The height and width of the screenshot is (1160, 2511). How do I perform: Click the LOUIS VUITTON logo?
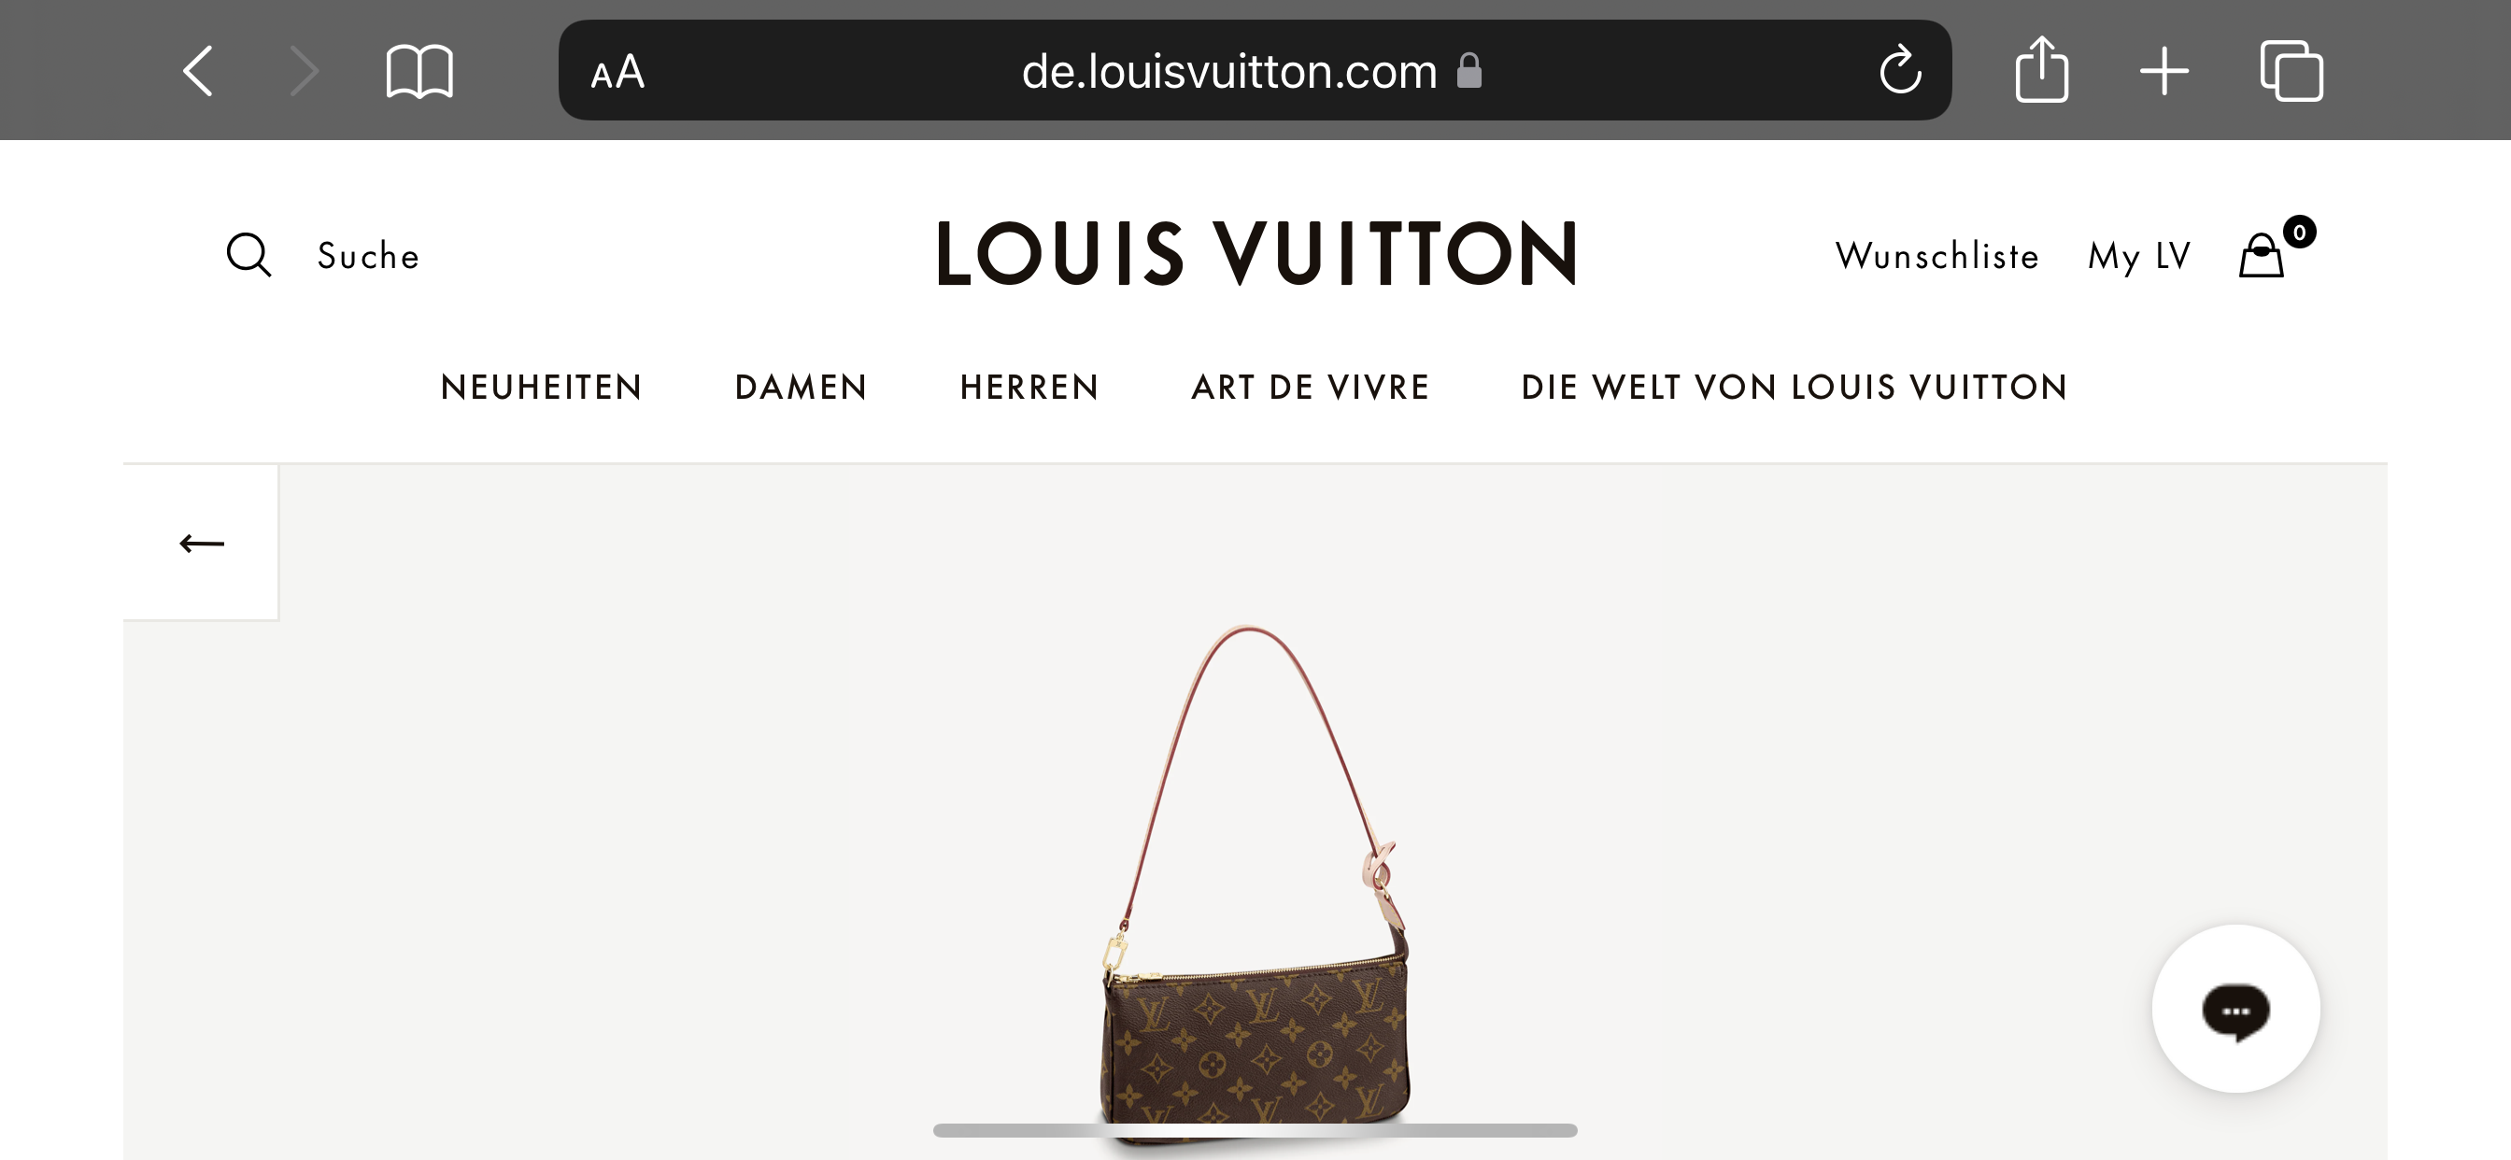point(1255,252)
